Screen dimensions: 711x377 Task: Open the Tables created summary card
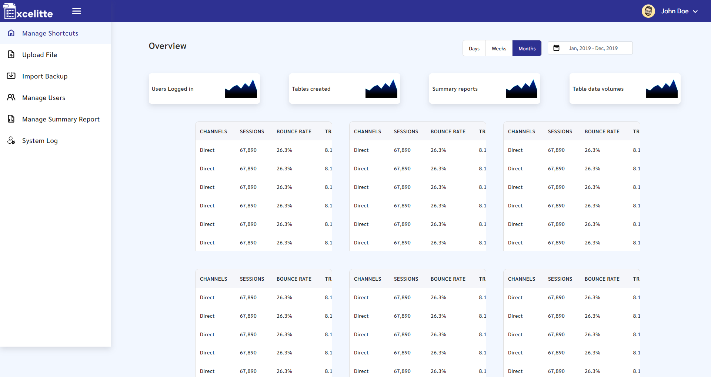click(344, 88)
